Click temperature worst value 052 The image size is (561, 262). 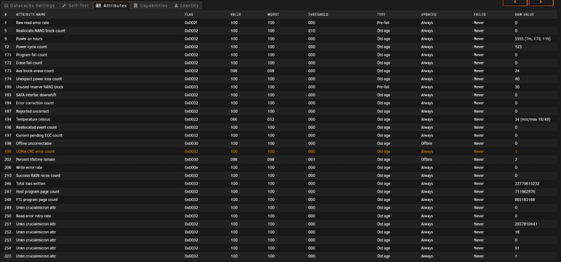[271, 119]
